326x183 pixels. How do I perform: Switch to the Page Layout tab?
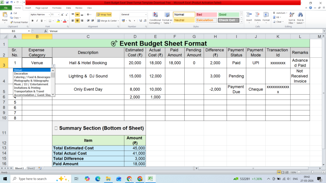click(x=42, y=8)
